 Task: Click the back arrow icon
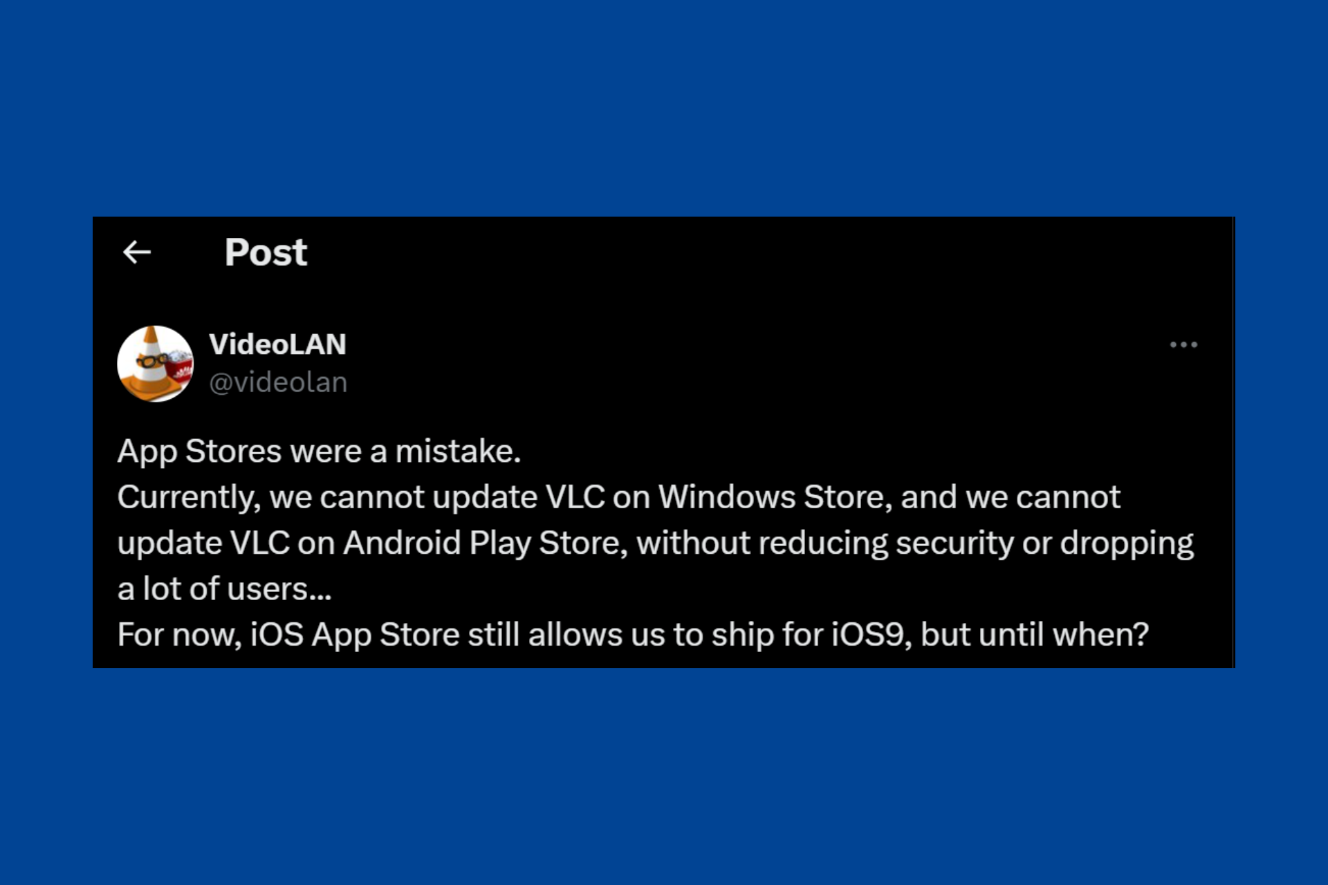(x=137, y=252)
